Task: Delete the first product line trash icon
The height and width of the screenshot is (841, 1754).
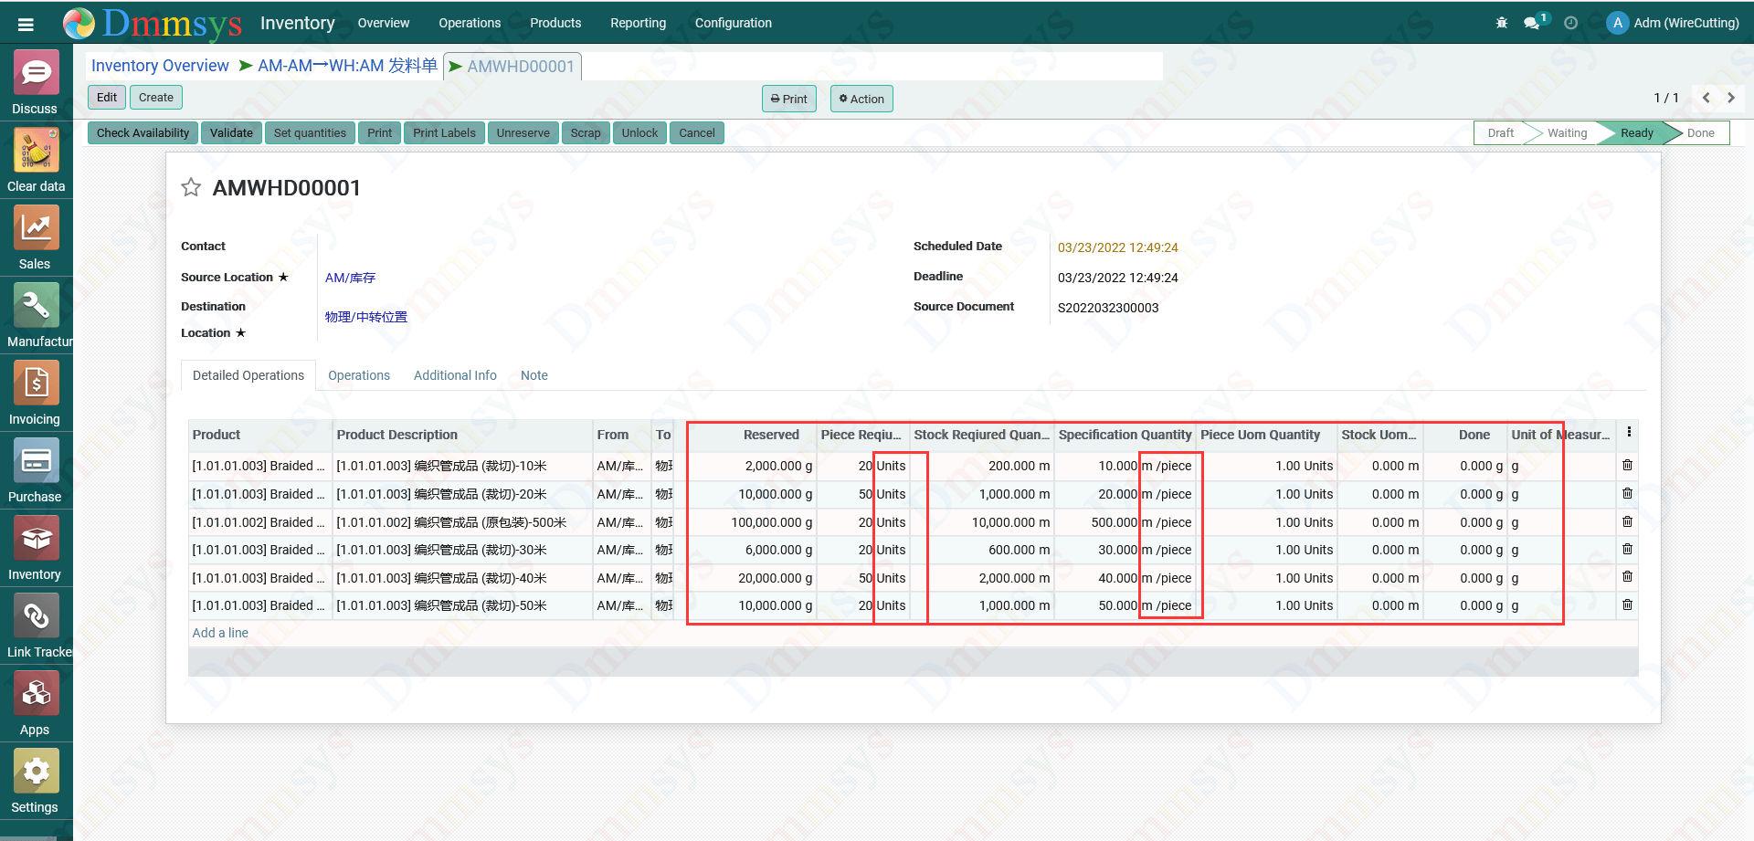Action: coord(1627,466)
